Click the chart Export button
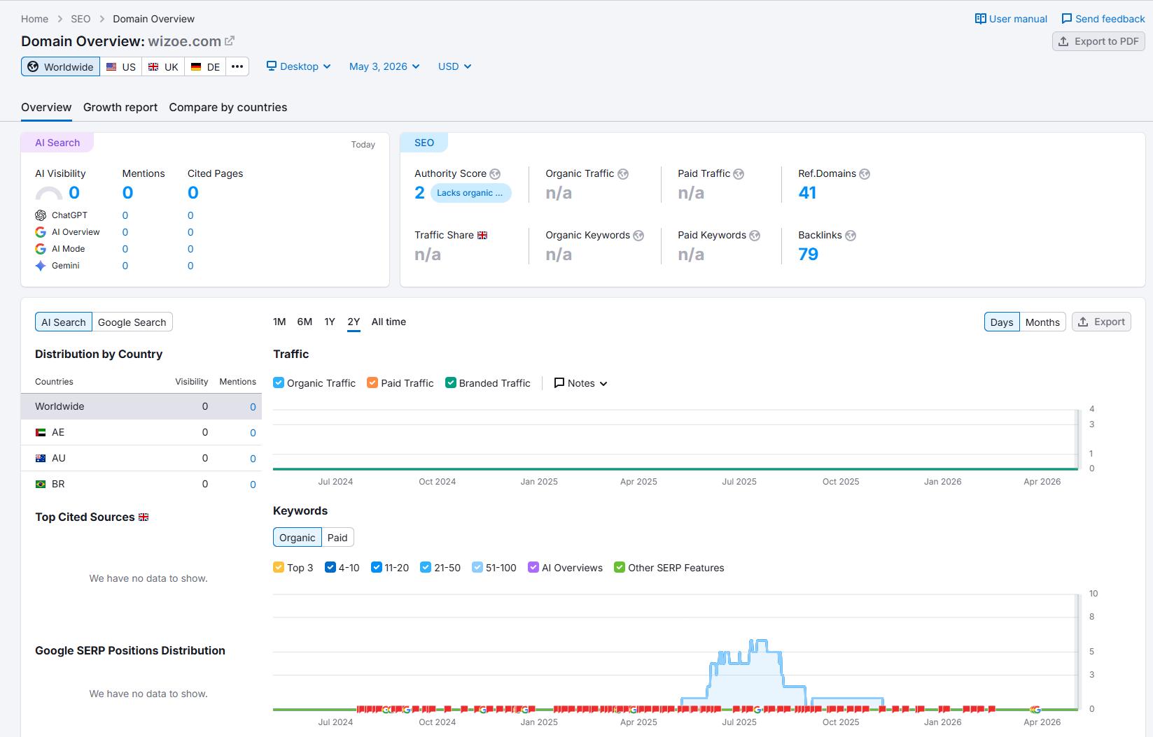The image size is (1153, 737). point(1101,322)
